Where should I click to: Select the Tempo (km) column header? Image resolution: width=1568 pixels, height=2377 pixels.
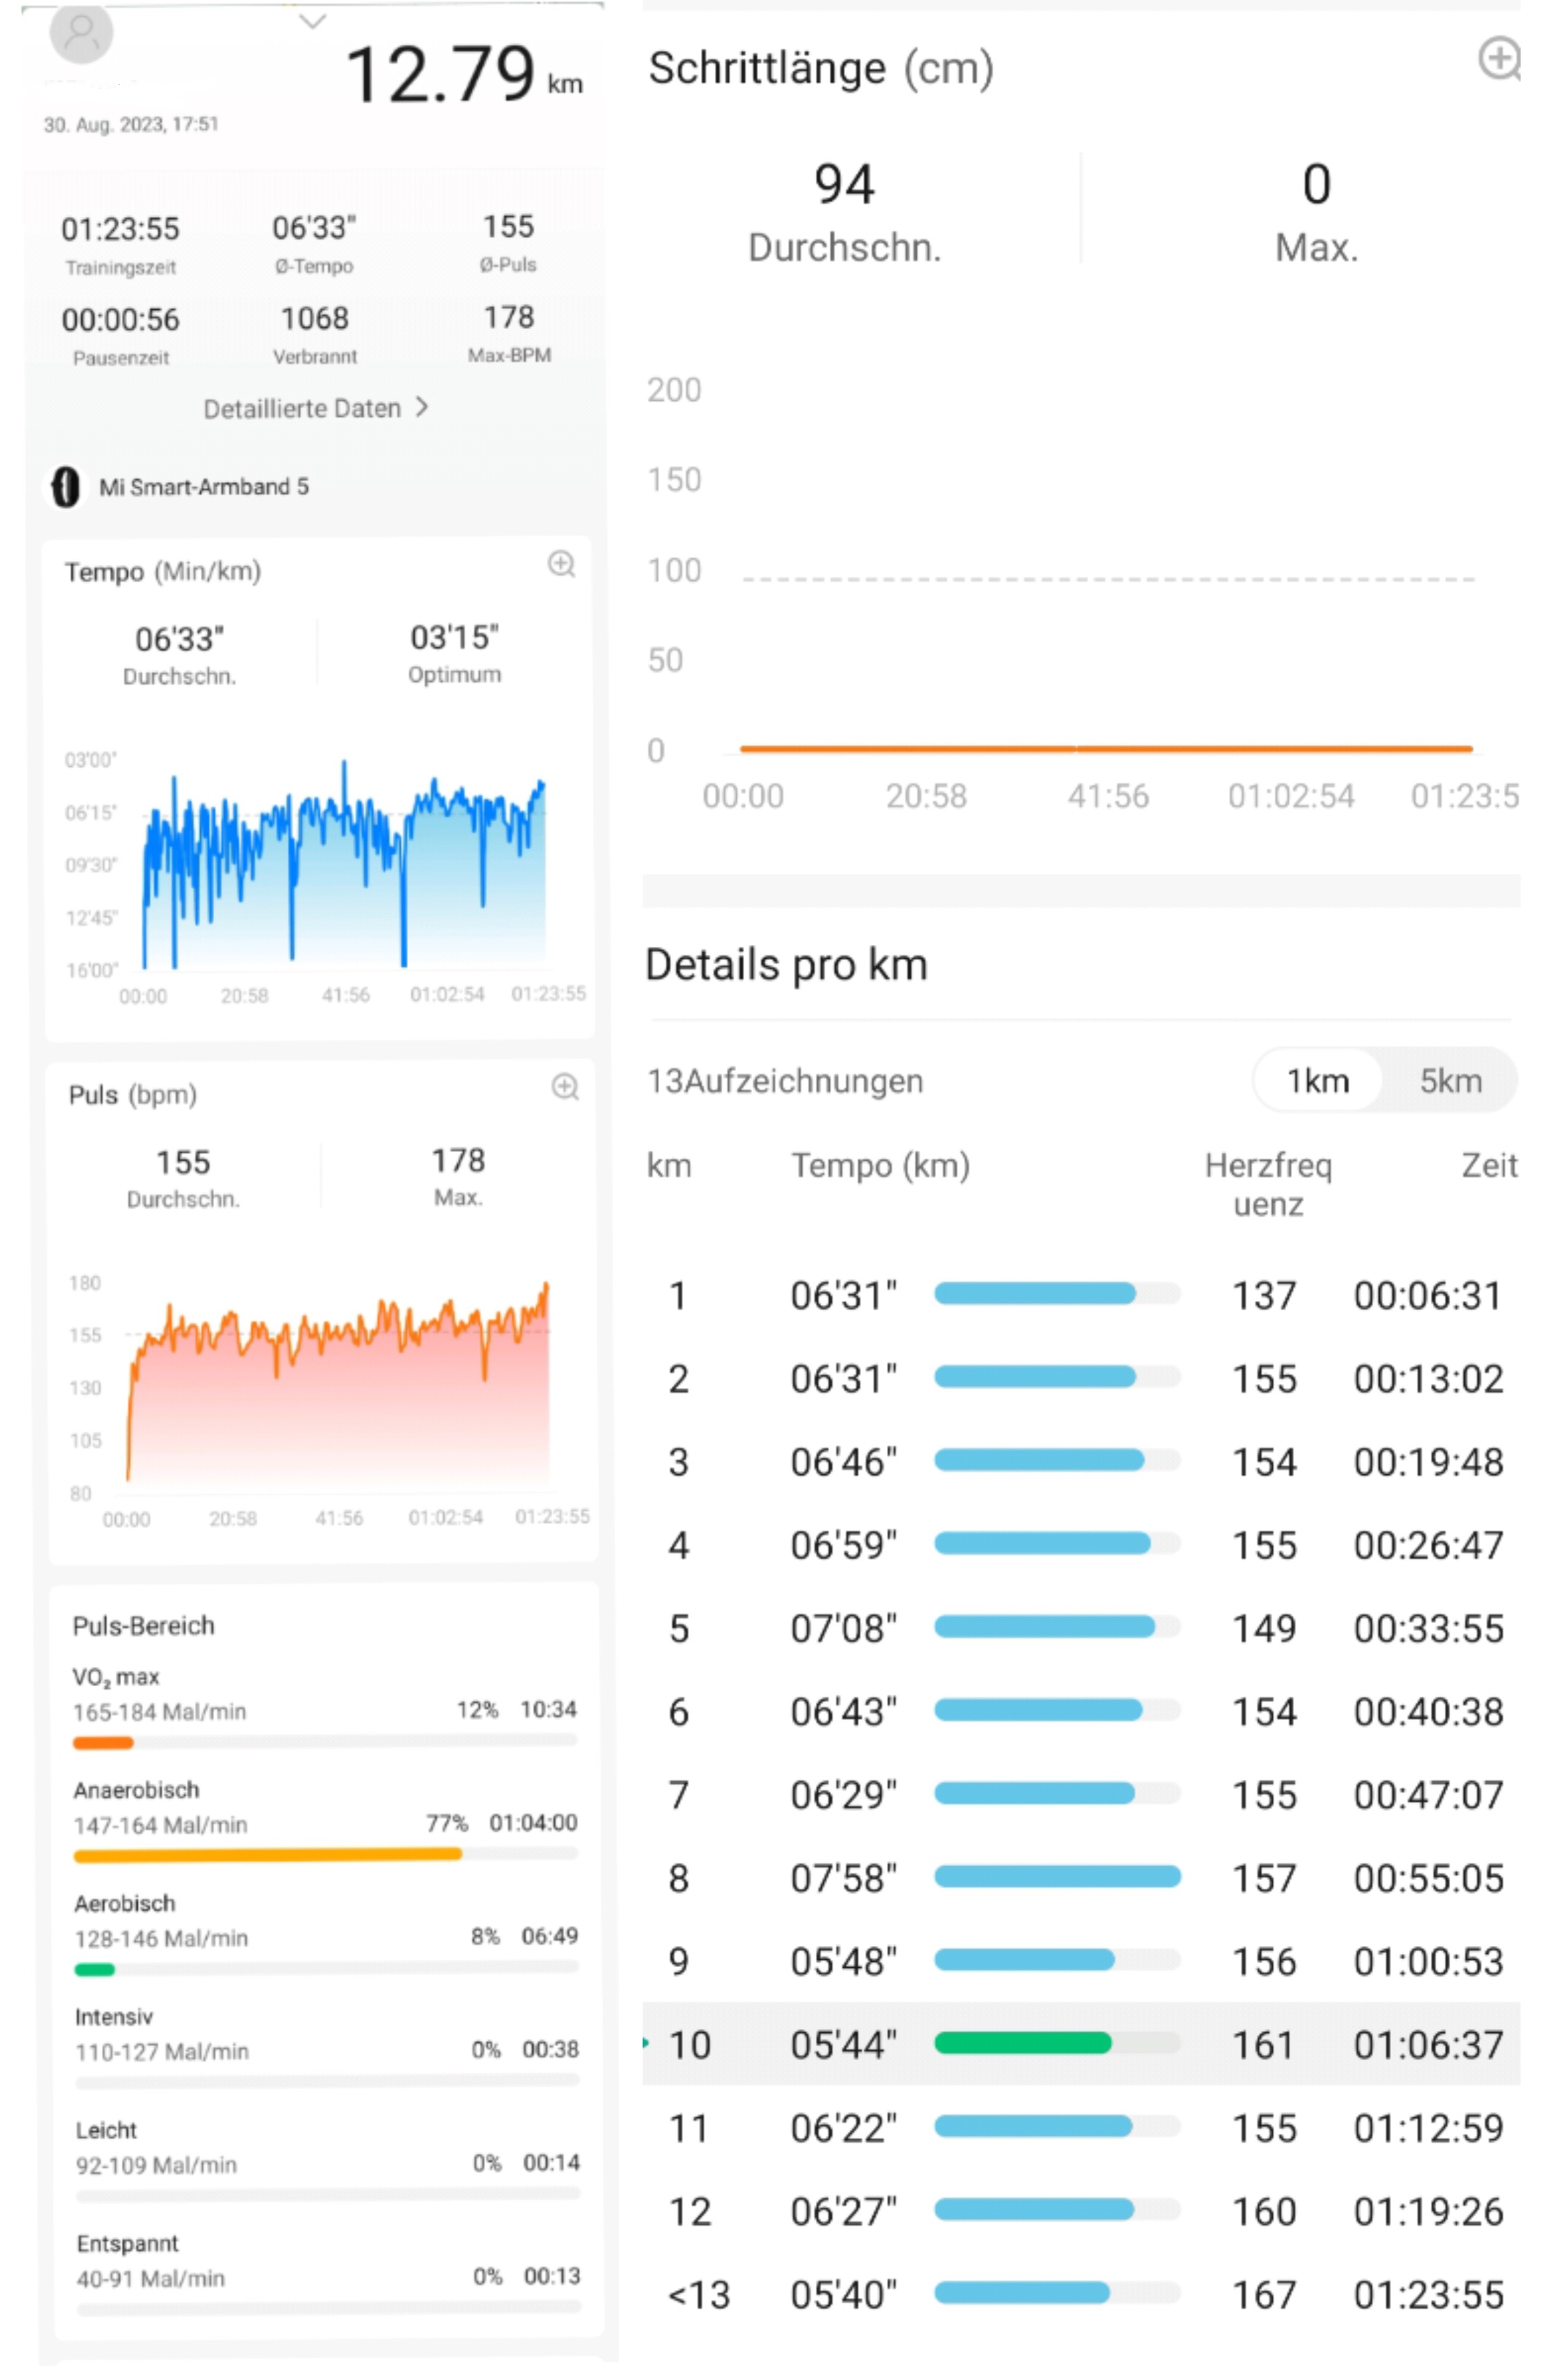pos(880,1166)
